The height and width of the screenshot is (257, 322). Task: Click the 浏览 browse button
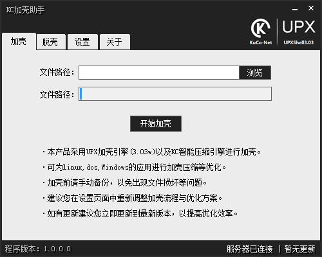tap(255, 73)
